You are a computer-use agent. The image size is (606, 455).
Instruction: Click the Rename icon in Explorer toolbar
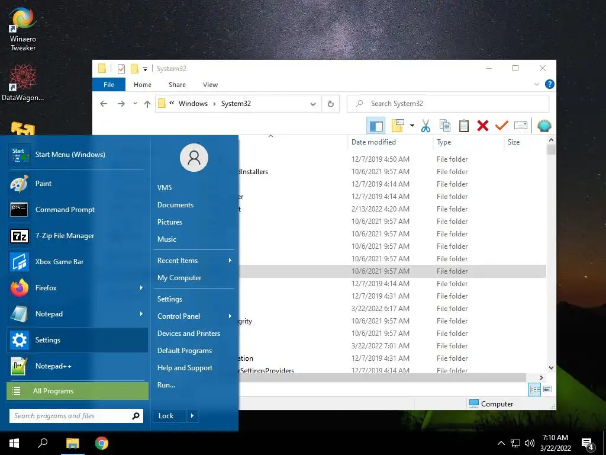[521, 126]
